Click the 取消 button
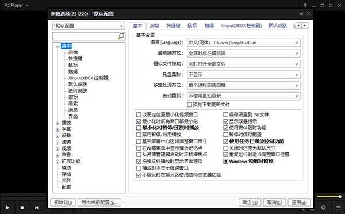The width and height of the screenshot is (345, 214). tap(275, 202)
